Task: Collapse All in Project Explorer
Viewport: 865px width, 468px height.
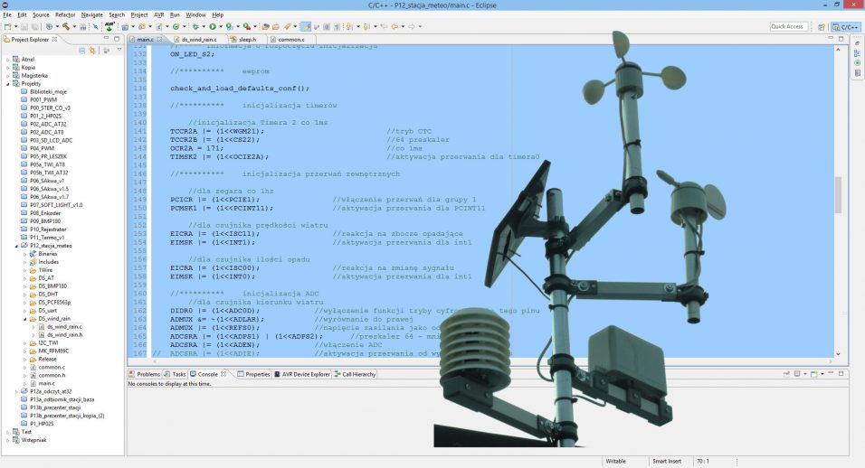Action: [81, 51]
